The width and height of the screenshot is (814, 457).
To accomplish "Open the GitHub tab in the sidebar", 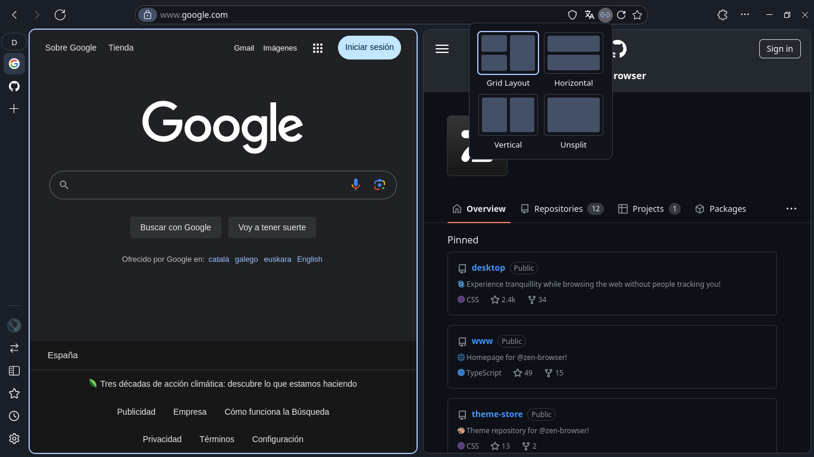I will (x=14, y=86).
